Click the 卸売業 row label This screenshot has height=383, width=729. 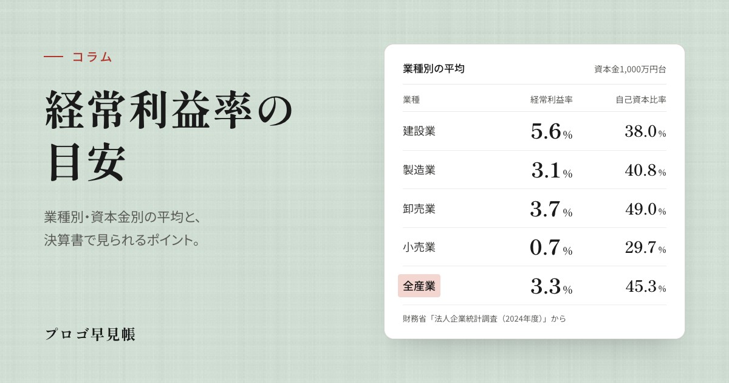click(x=419, y=209)
